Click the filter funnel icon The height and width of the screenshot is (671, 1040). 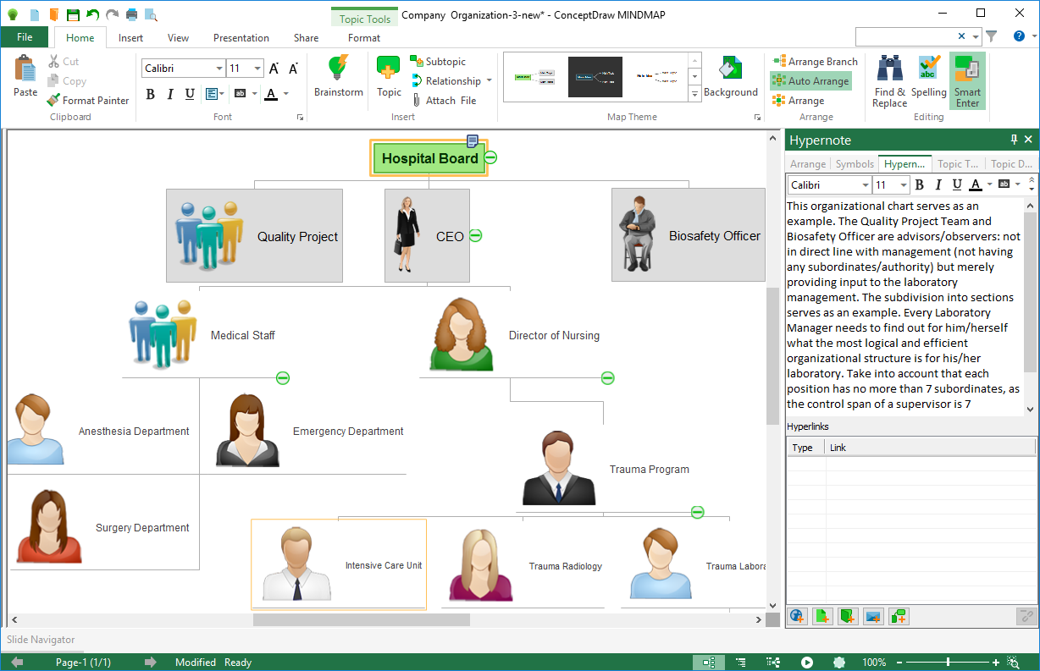[992, 36]
